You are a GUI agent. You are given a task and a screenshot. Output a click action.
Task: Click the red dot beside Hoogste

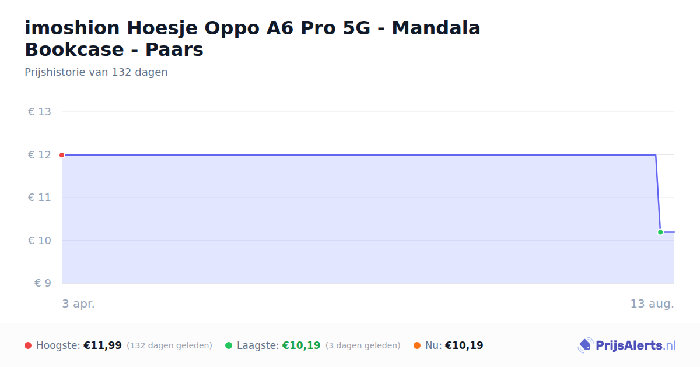28,345
